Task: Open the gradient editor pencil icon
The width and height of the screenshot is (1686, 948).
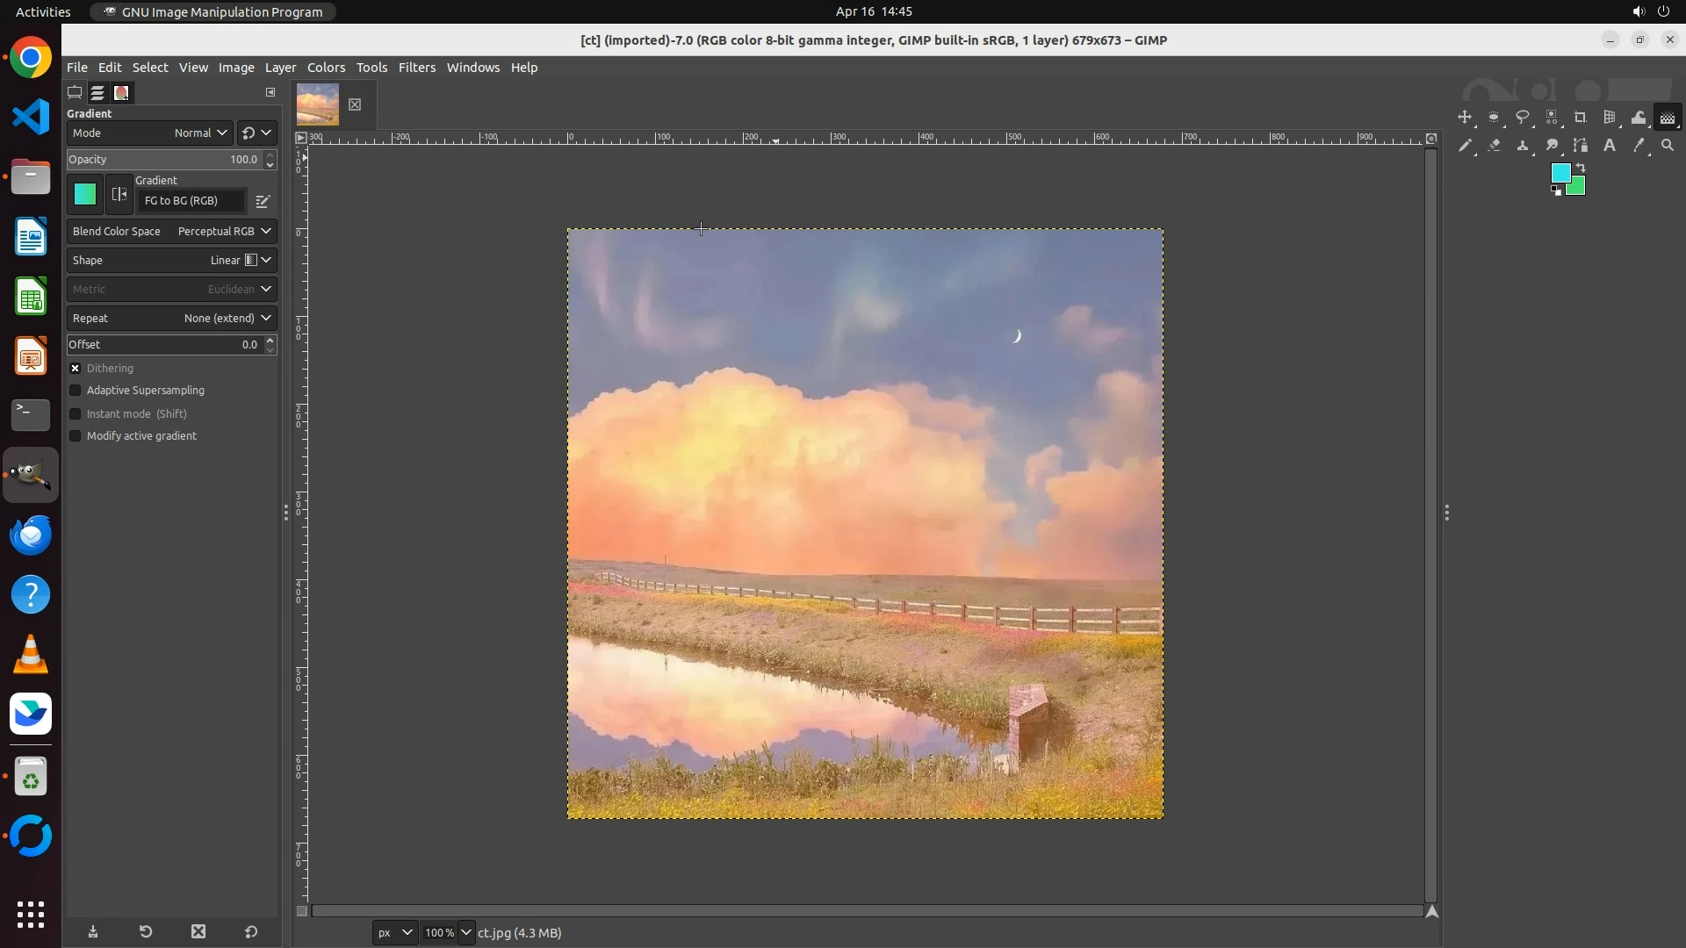Action: pos(262,201)
